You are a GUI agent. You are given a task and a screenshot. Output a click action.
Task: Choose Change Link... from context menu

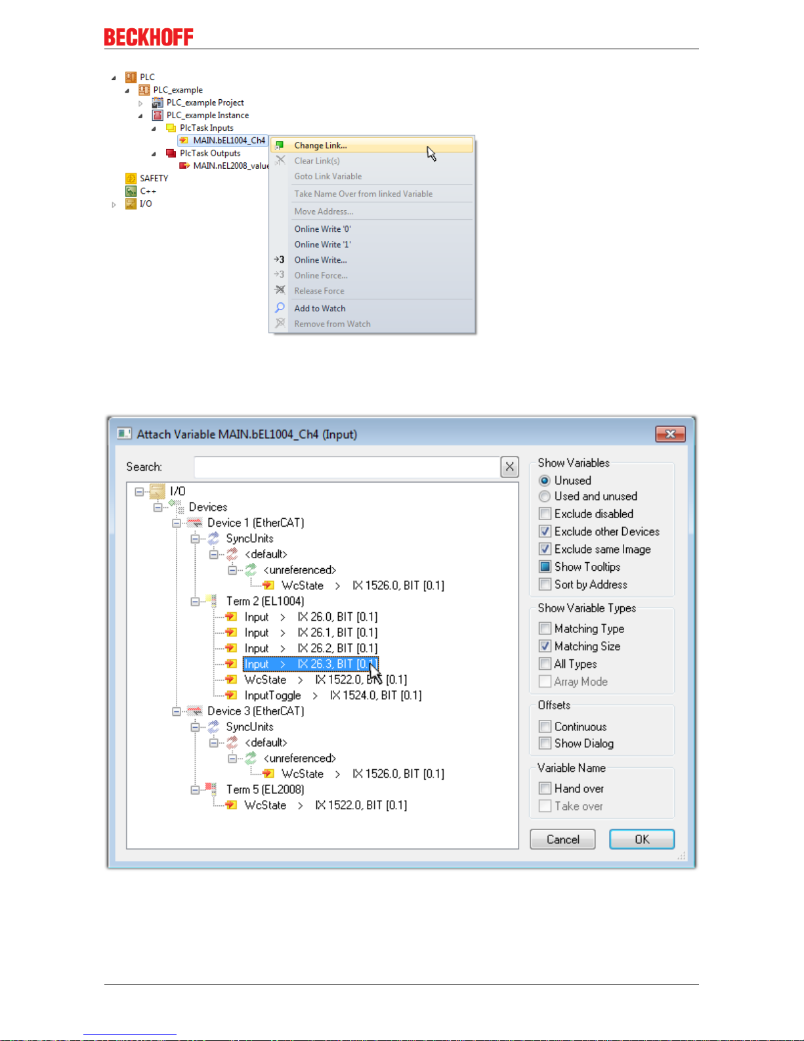point(372,145)
